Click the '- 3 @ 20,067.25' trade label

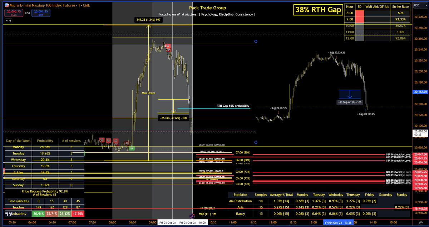(278, 108)
